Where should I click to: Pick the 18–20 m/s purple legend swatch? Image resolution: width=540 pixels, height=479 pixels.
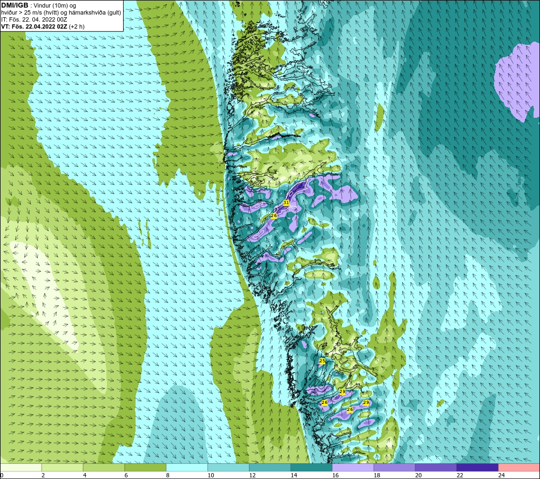[x=394, y=467]
